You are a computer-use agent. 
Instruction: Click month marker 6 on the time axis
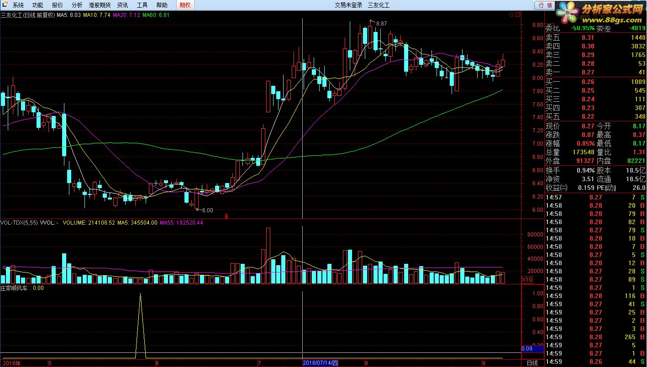pyautogui.click(x=157, y=363)
